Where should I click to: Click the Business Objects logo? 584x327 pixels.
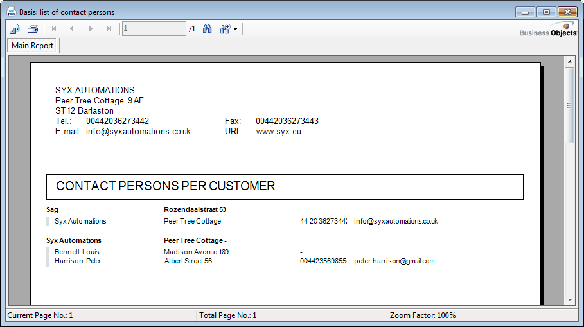coord(548,30)
